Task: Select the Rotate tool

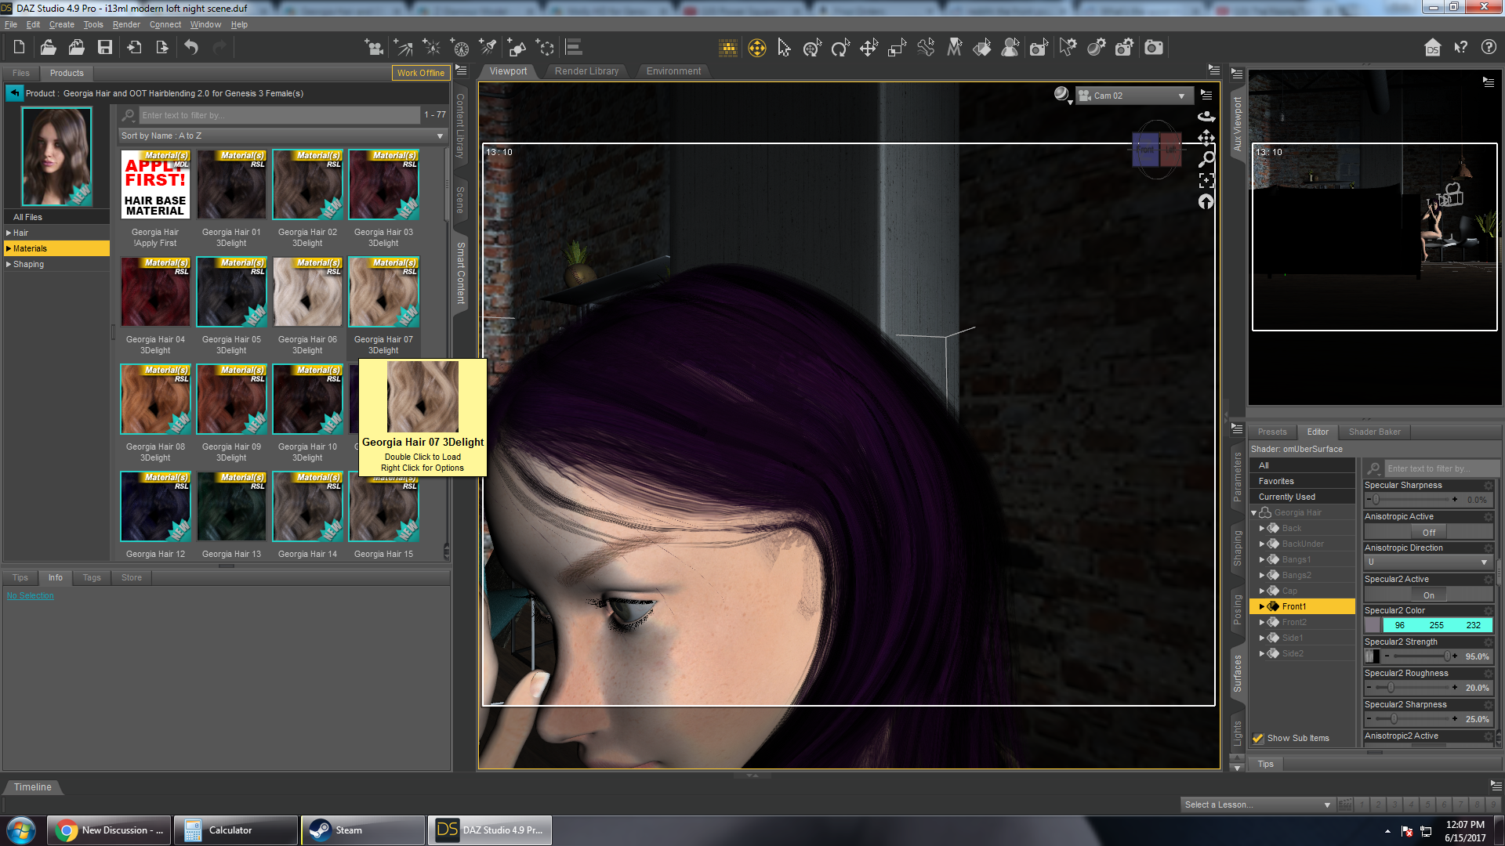Action: [840, 48]
